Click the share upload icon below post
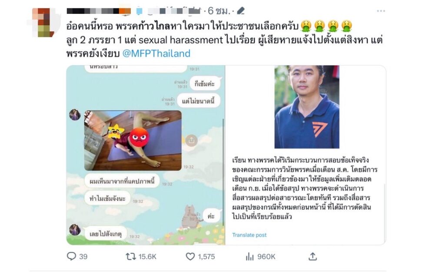The height and width of the screenshot is (272, 445). [312, 256]
